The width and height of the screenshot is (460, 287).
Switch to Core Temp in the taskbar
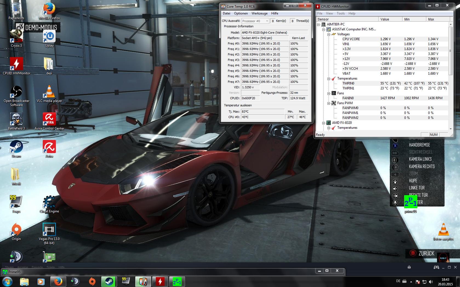click(143, 282)
